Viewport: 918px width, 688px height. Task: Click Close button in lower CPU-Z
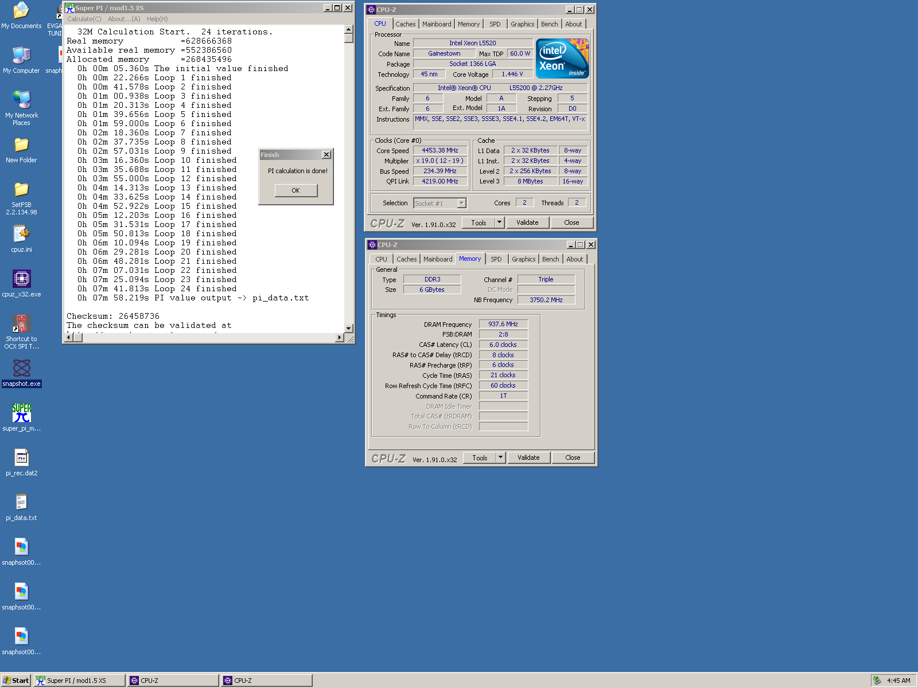click(x=573, y=458)
